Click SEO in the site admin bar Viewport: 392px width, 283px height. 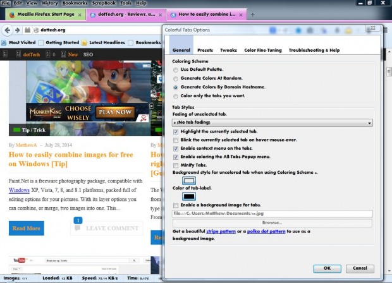[x=88, y=55]
